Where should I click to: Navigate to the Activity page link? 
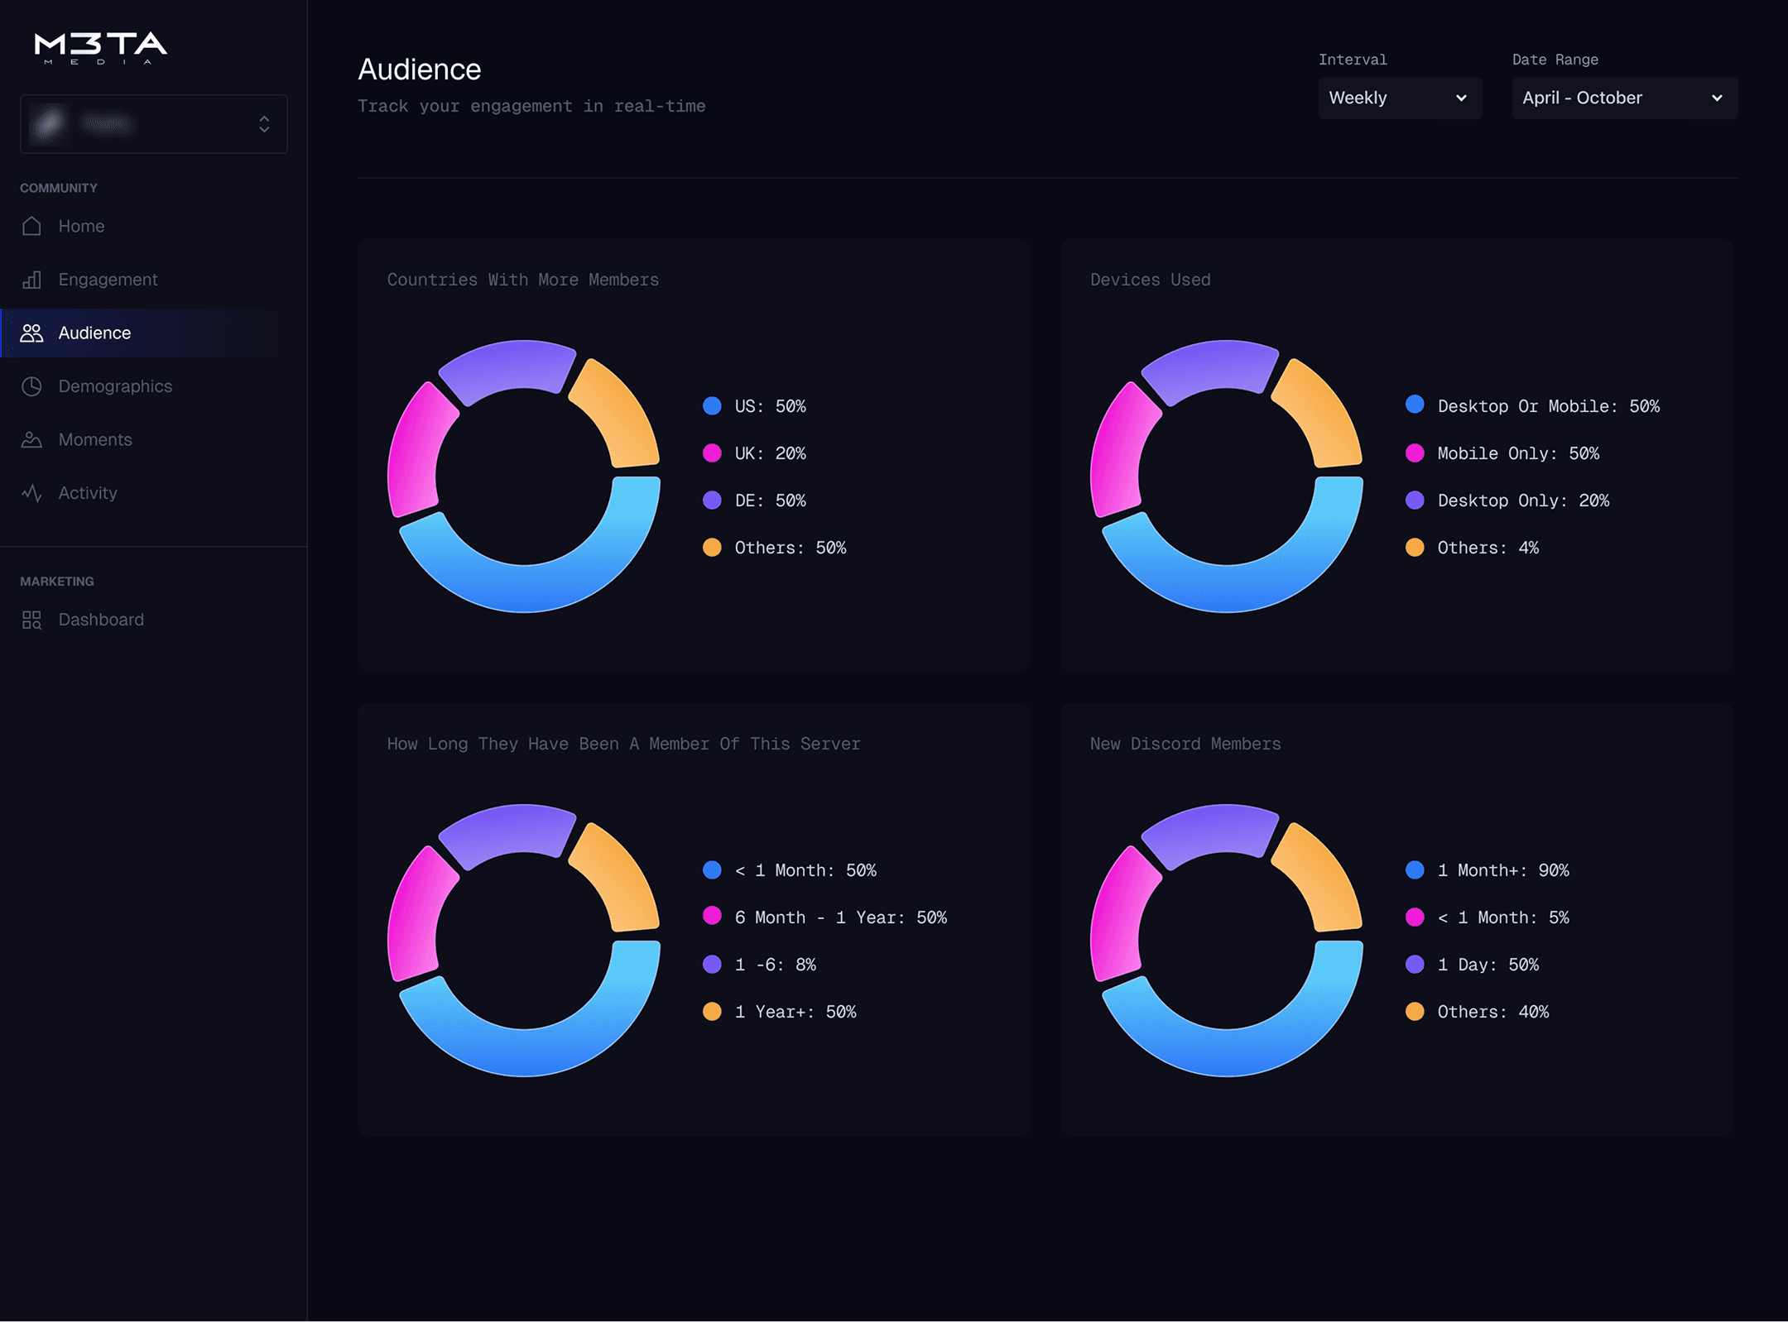tap(88, 493)
